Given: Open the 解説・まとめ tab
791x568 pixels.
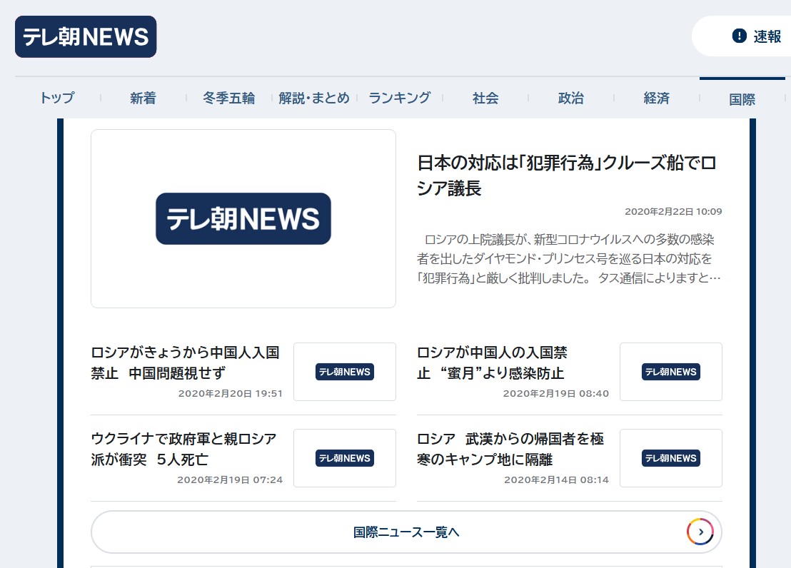Looking at the screenshot, I should coord(314,98).
